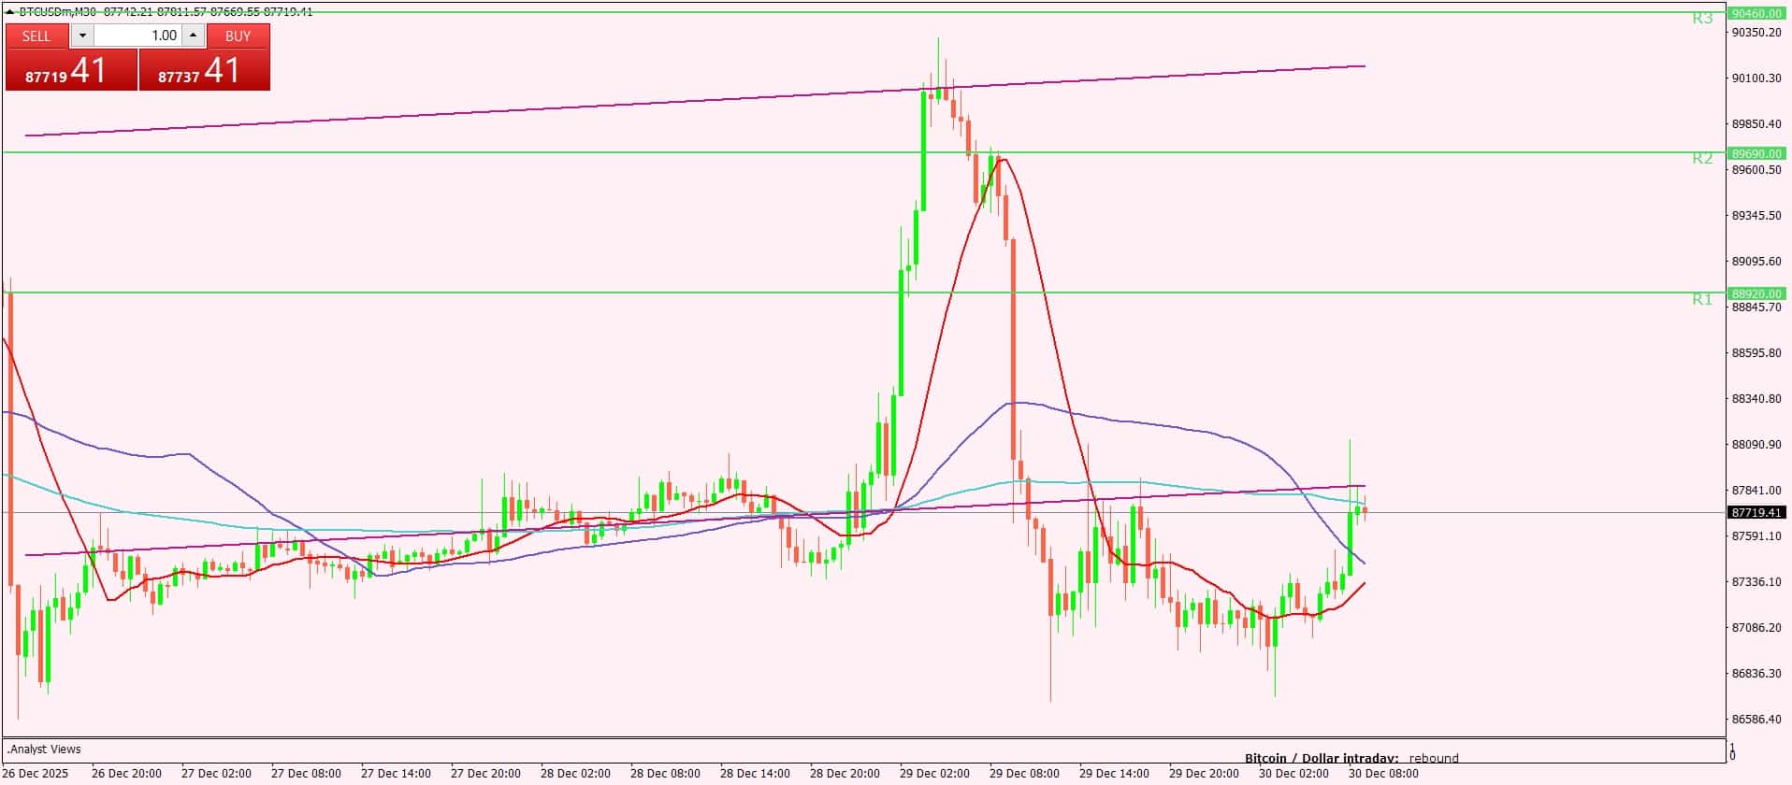
Task: Click the 89850.40 price axis value
Action: 1756,123
